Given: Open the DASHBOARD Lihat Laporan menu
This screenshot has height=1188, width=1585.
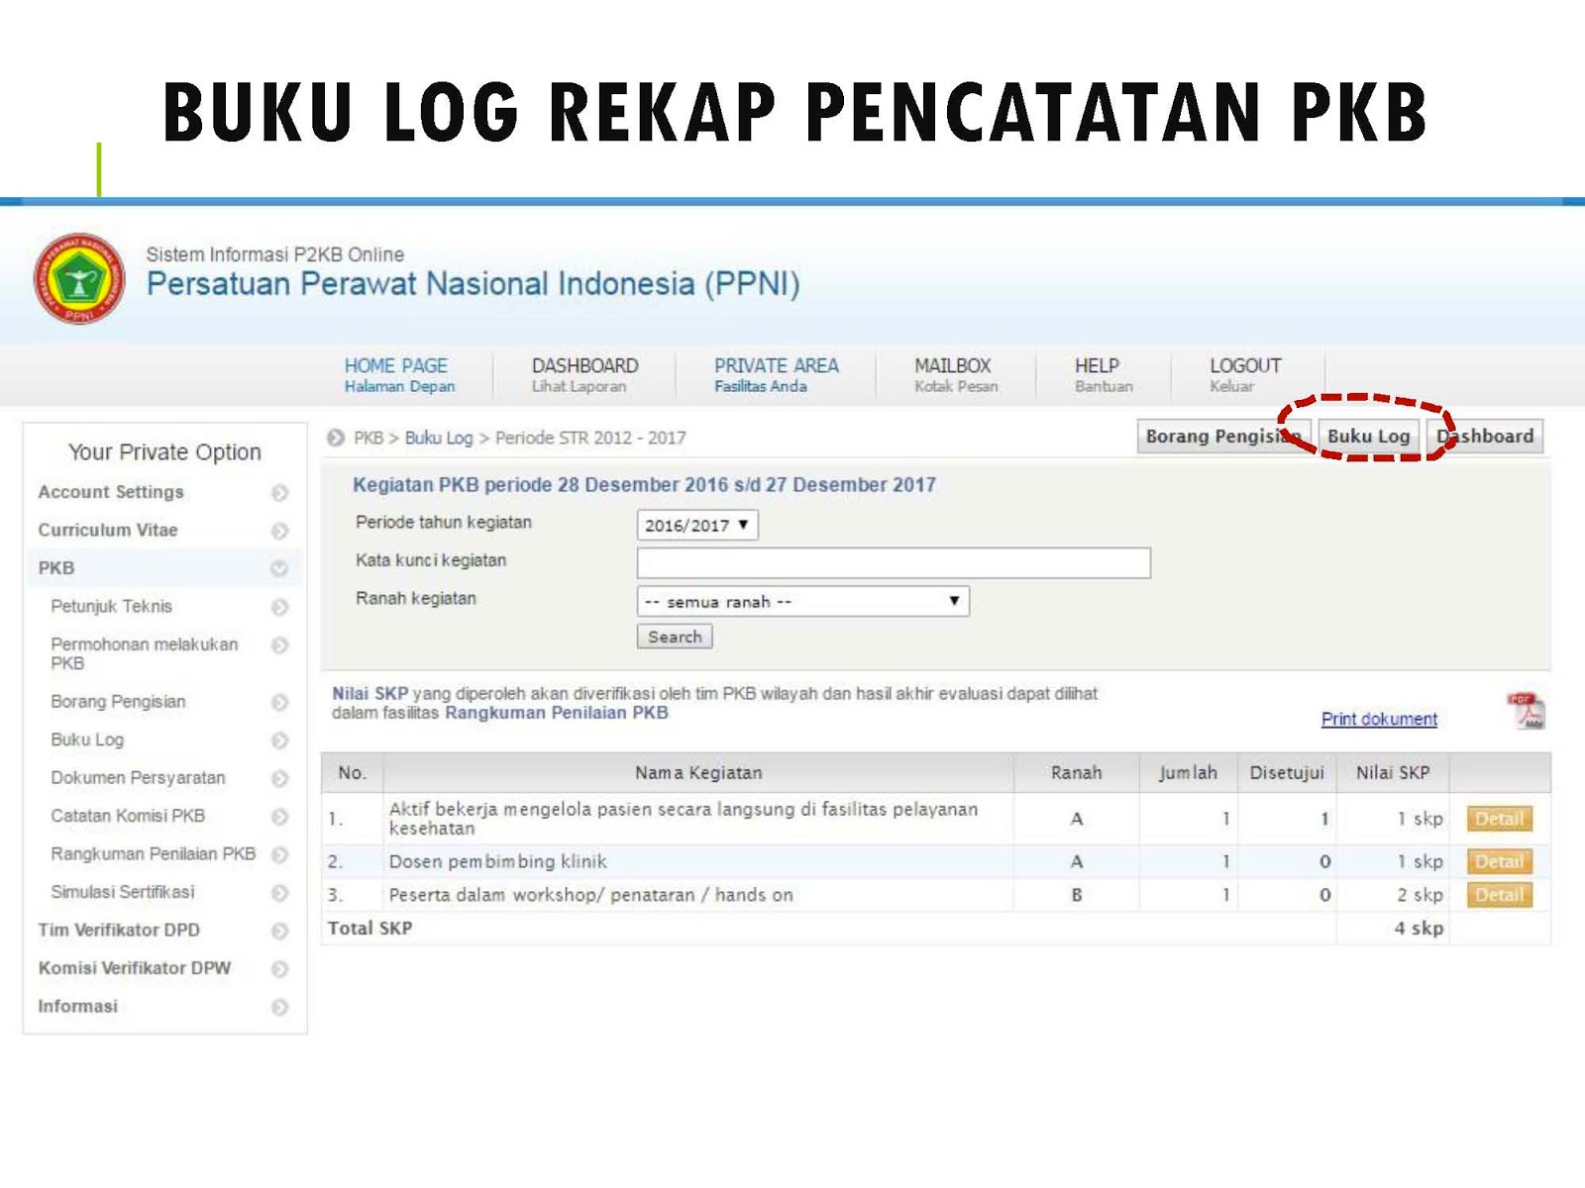Looking at the screenshot, I should tap(584, 375).
